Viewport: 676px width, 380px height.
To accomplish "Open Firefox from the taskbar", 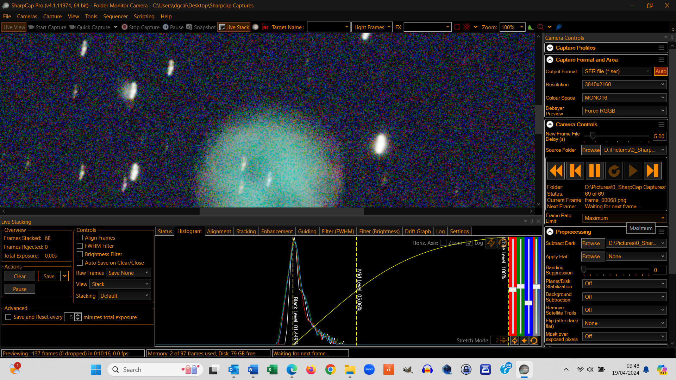I will tap(311, 369).
